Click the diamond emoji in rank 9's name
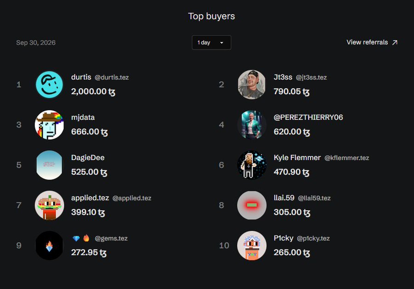Screen dimensions: 414x289 pyautogui.click(x=76, y=238)
